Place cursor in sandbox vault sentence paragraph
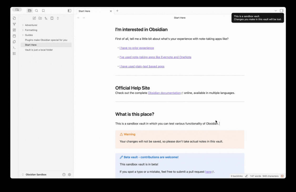The image size is (296, 192). pos(167,124)
